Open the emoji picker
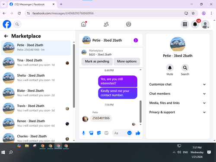The height and width of the screenshot is (162, 216). 129,133
